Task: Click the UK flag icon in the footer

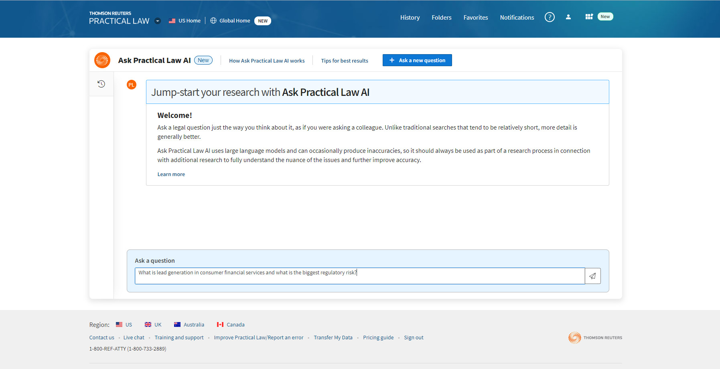Action: 148,324
